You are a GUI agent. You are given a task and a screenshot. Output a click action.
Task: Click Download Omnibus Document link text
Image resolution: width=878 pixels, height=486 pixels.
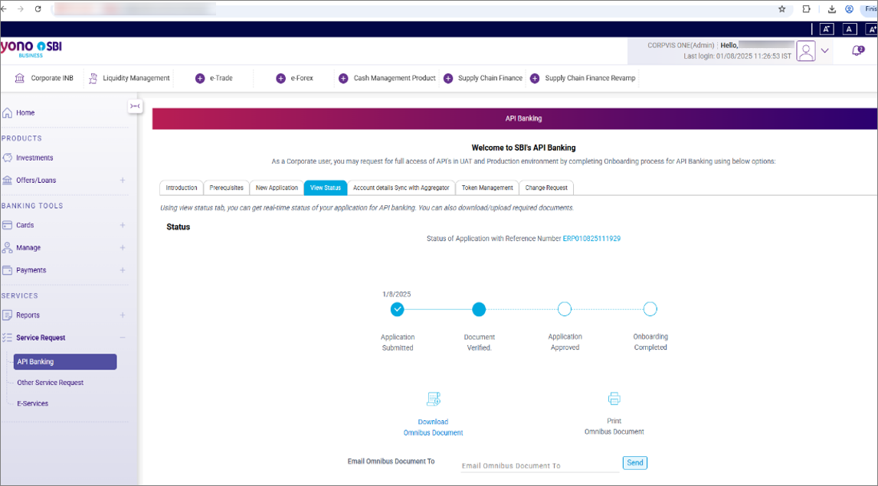pos(434,427)
